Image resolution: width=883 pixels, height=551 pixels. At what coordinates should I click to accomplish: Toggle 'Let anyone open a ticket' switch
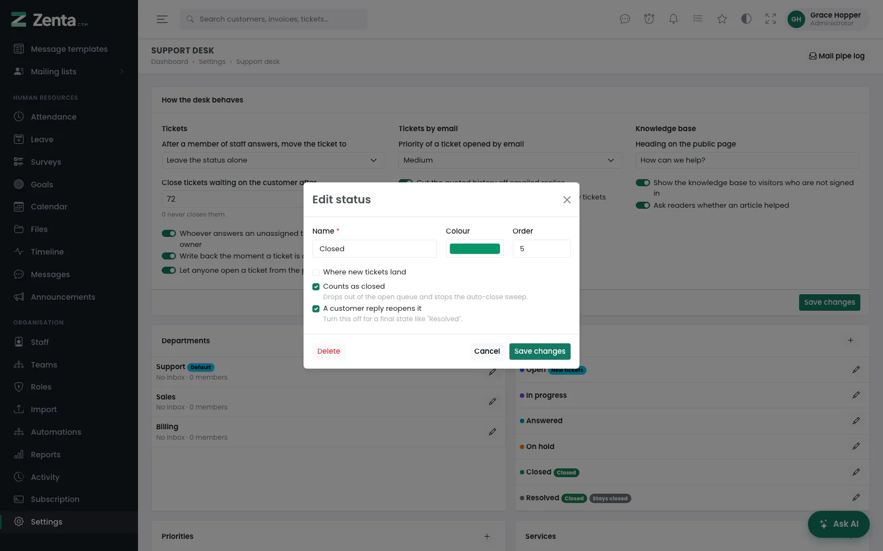click(169, 271)
